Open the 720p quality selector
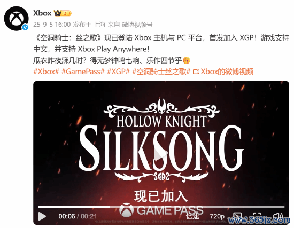The image size is (294, 228). pyautogui.click(x=217, y=216)
